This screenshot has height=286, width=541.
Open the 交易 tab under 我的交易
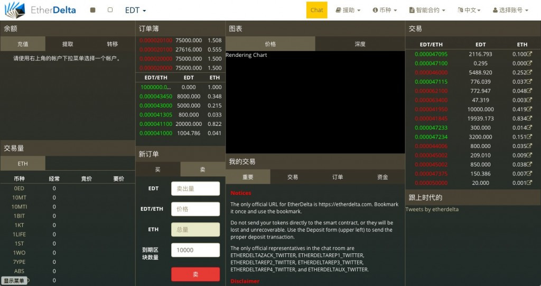click(x=293, y=177)
